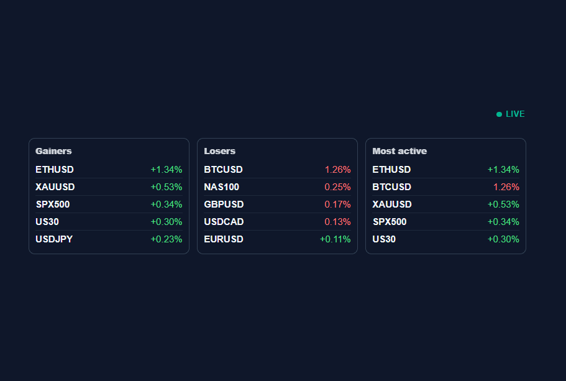The width and height of the screenshot is (566, 381).
Task: Click +1.34% value in Most active panel
Action: tap(503, 170)
